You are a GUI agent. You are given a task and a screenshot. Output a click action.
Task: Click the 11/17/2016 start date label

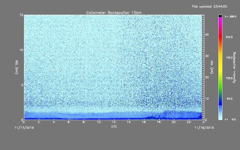(24, 128)
